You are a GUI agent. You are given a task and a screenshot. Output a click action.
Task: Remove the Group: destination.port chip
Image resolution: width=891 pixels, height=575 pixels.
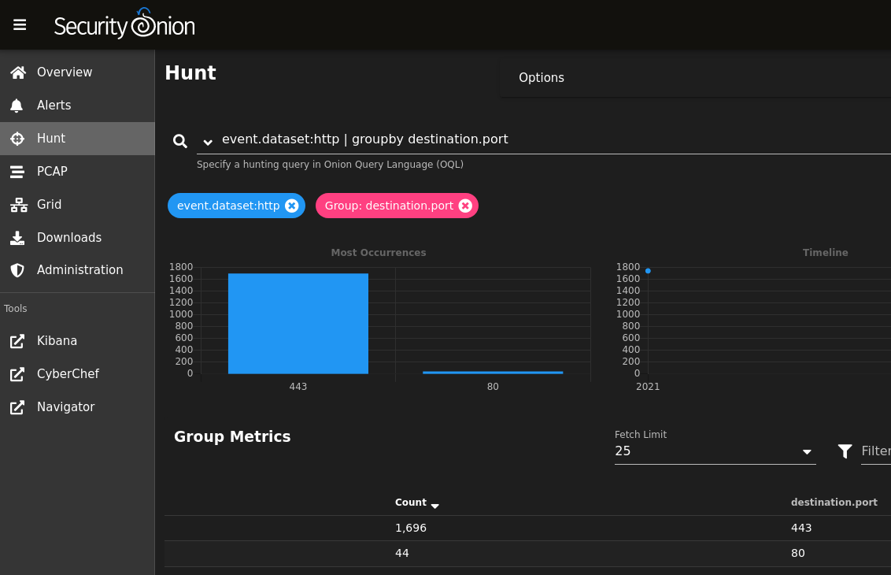click(465, 206)
